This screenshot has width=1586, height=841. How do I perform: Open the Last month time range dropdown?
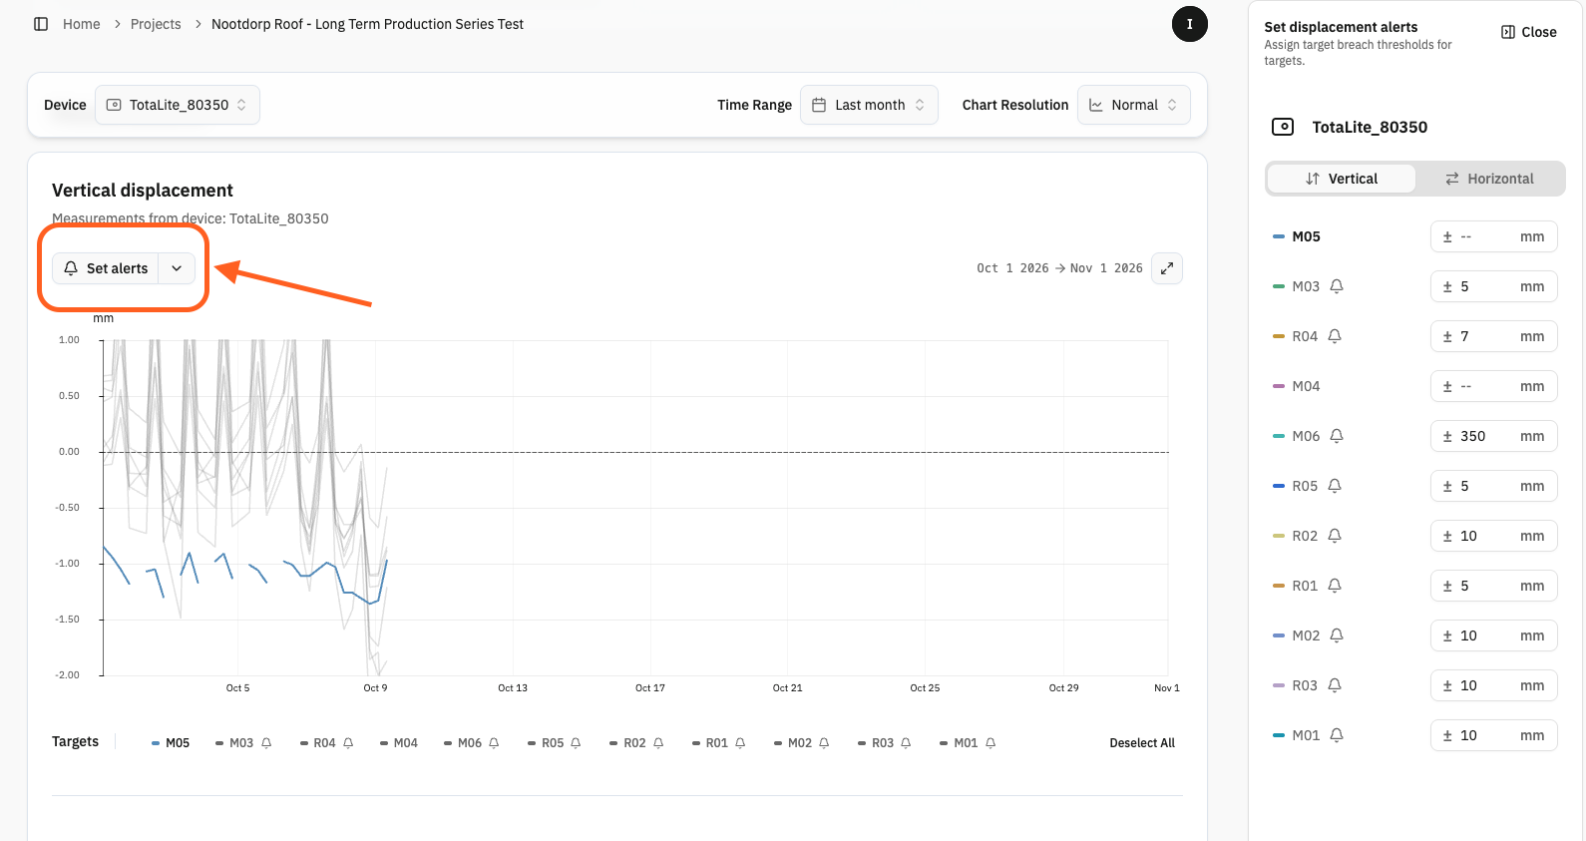click(x=869, y=105)
